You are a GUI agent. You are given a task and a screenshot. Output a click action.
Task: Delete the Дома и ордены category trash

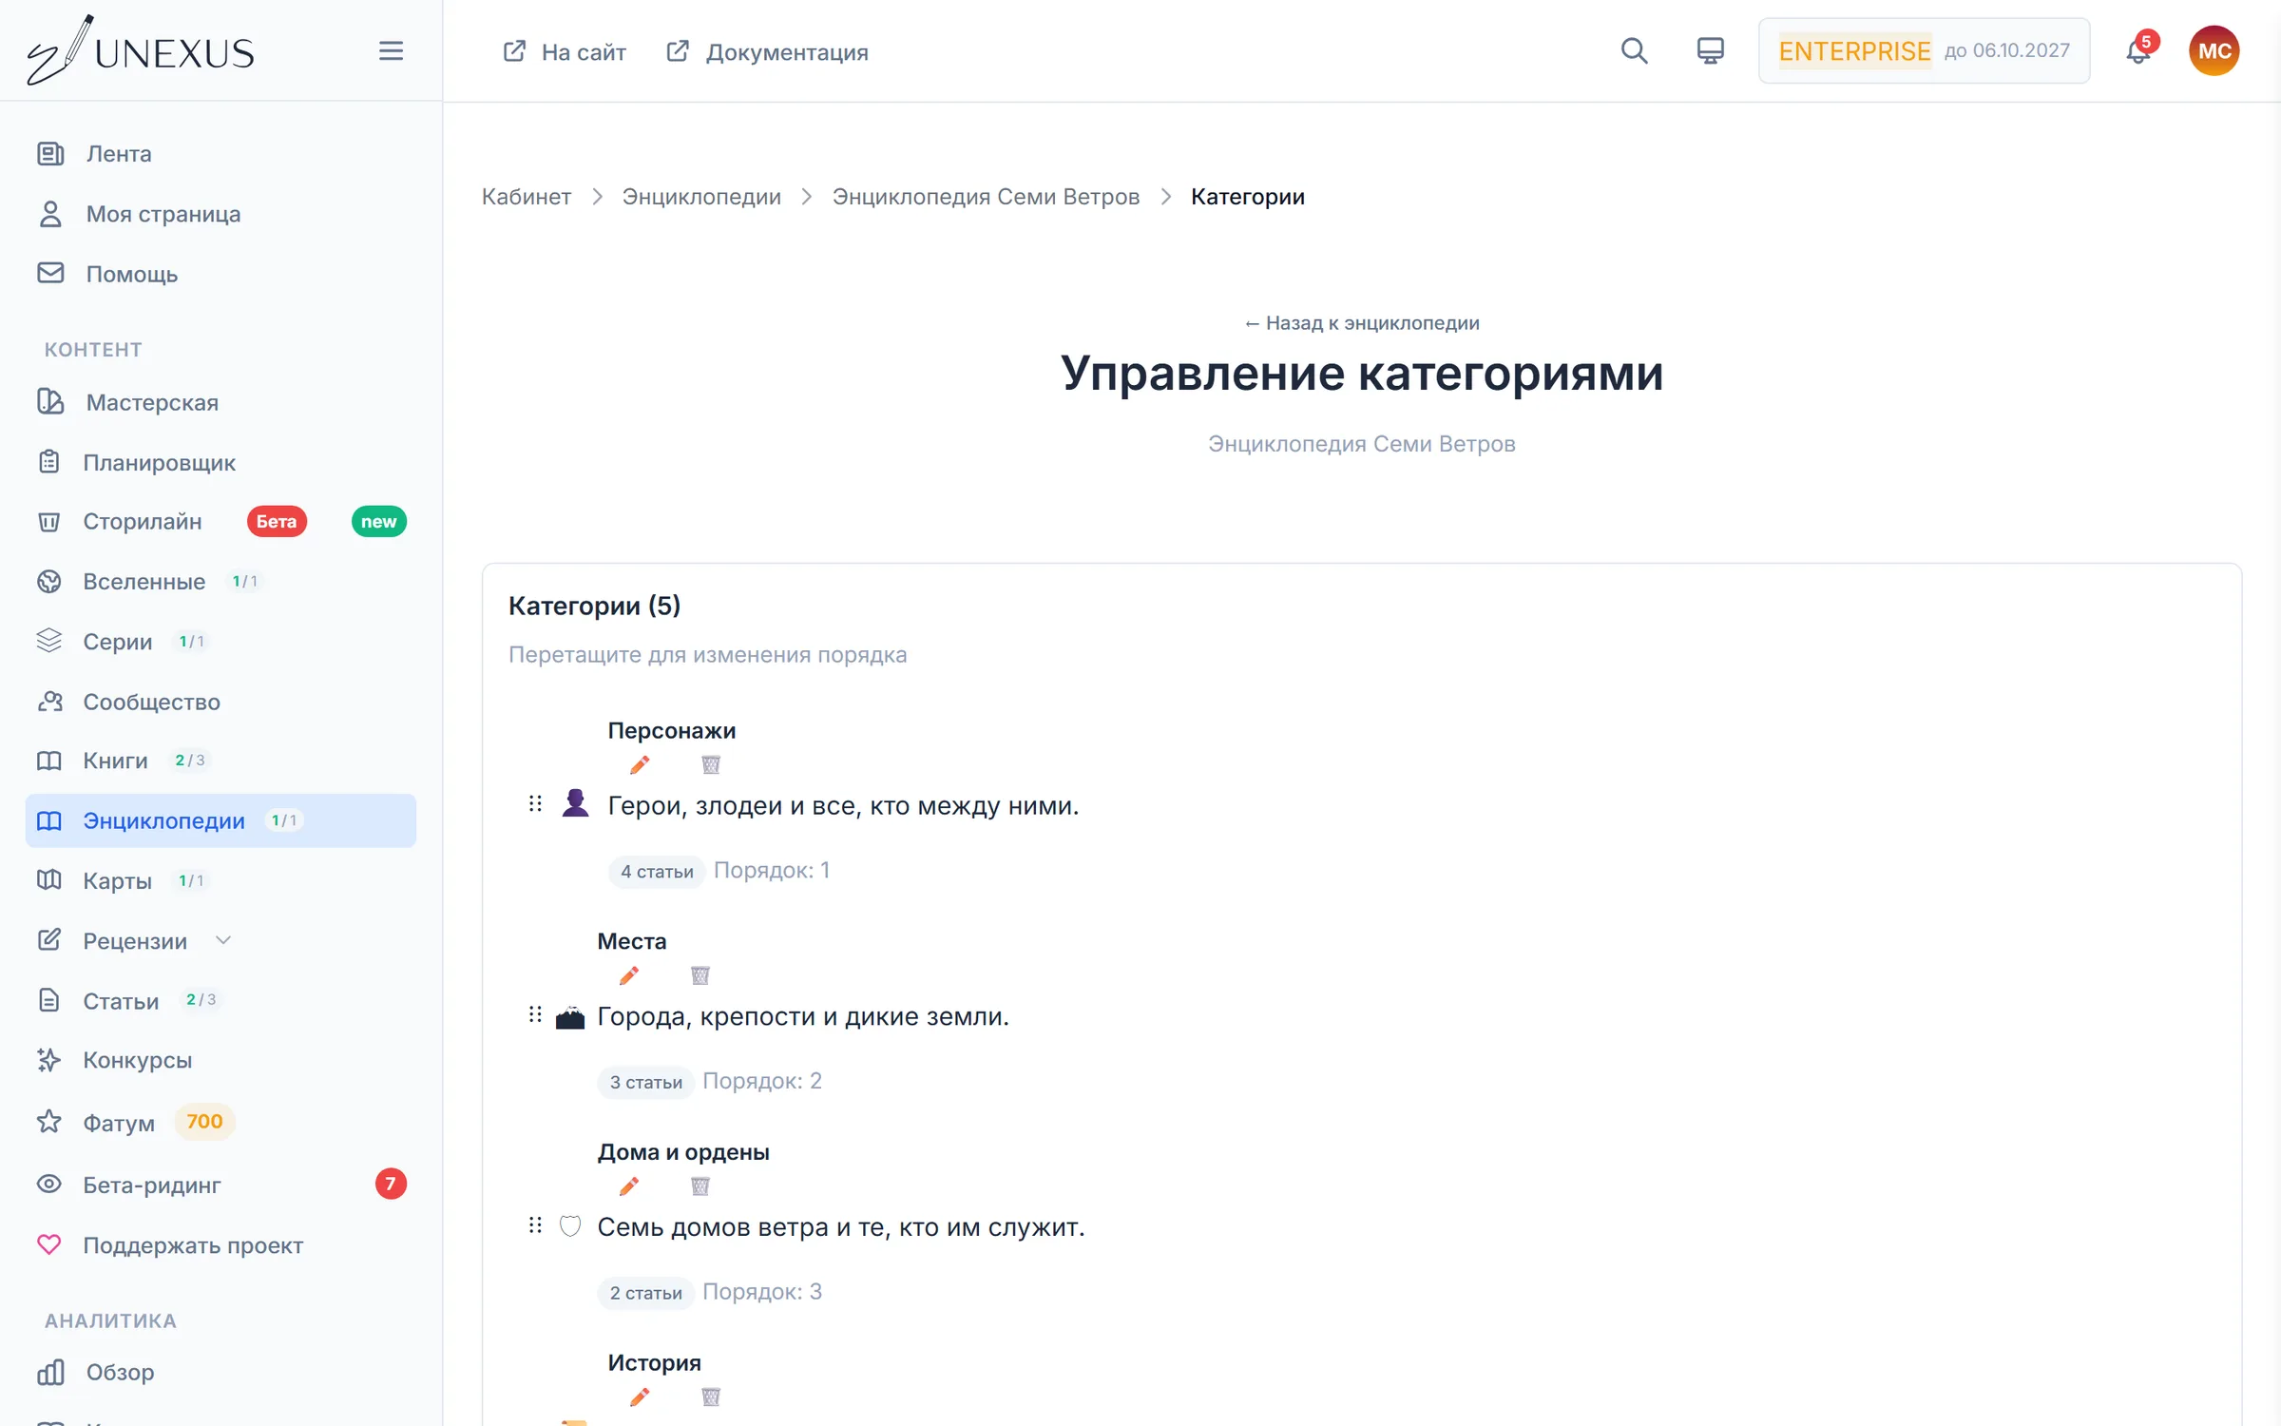point(700,1186)
